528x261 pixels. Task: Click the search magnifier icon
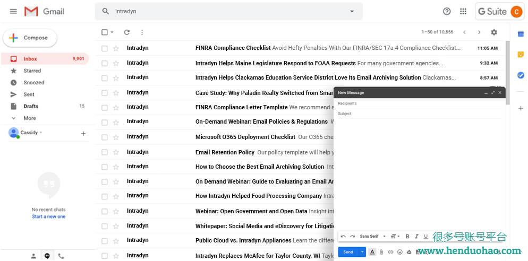[105, 12]
